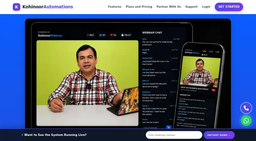
Task: Go to Plans and Pricing
Action: 139,7
